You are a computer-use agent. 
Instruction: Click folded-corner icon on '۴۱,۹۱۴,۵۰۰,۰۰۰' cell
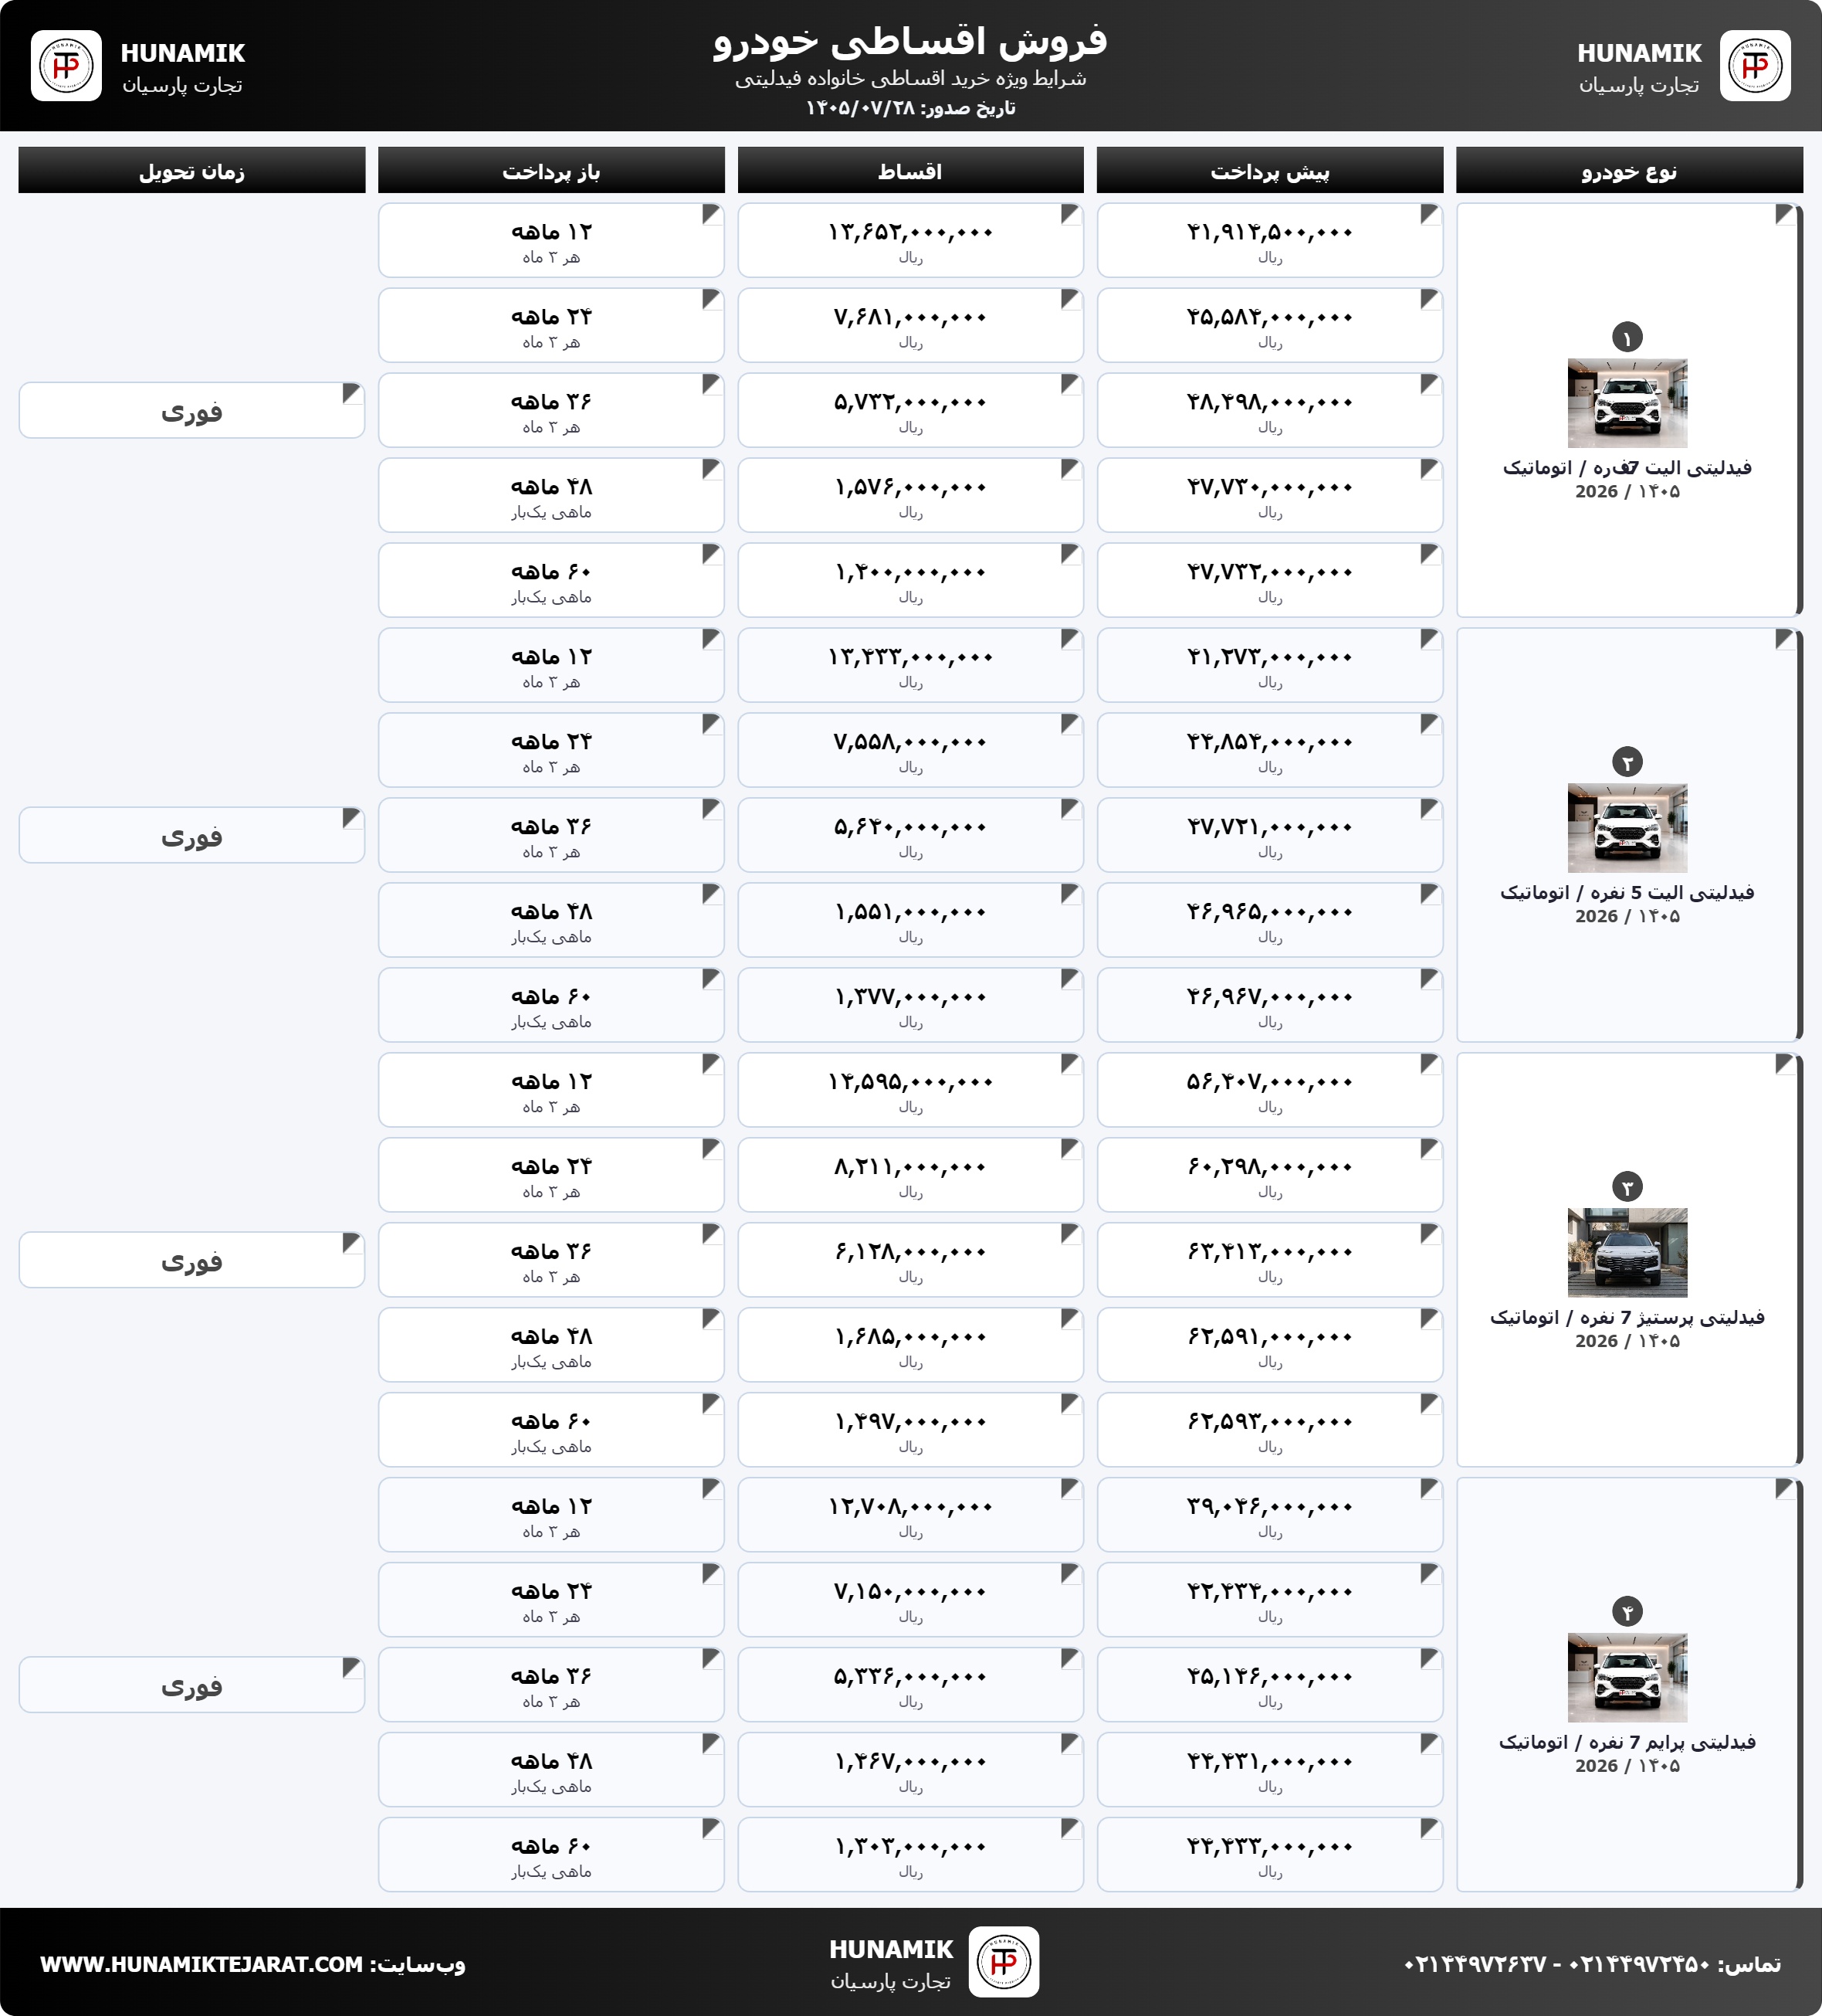[1431, 214]
